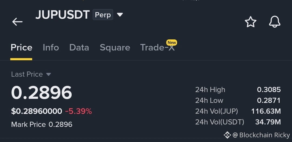The image size is (292, 142).
Task: Click the large 0.2896 last price
Action: click(42, 93)
